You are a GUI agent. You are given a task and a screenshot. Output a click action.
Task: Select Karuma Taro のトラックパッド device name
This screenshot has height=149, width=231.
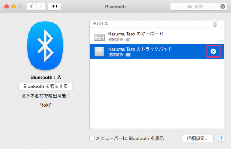[x=140, y=49]
